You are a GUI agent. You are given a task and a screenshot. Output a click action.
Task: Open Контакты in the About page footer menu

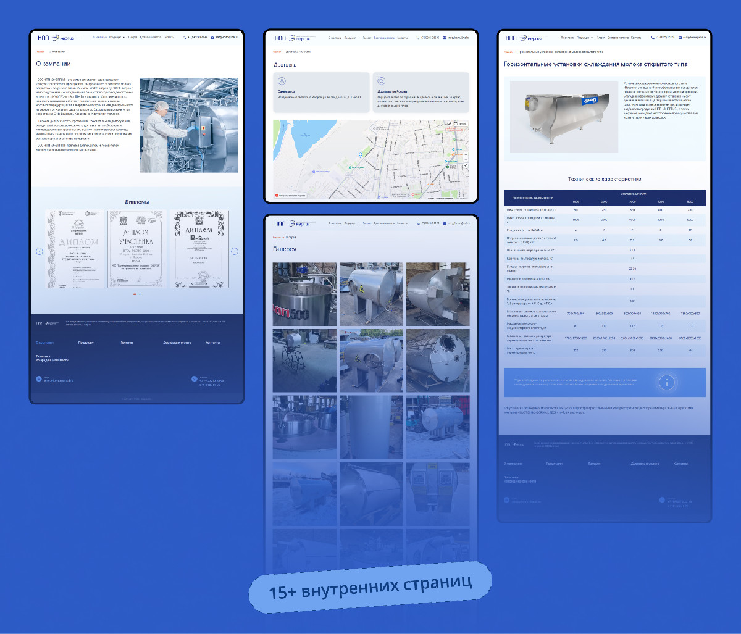[x=212, y=342]
